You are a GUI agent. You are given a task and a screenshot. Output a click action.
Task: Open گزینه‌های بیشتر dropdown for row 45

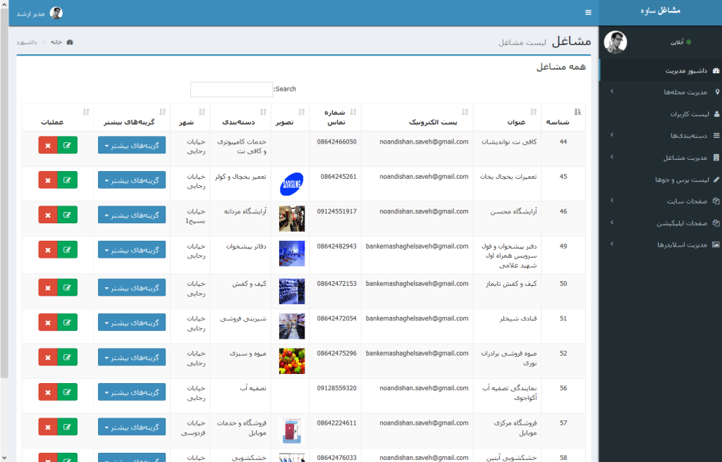(x=132, y=180)
